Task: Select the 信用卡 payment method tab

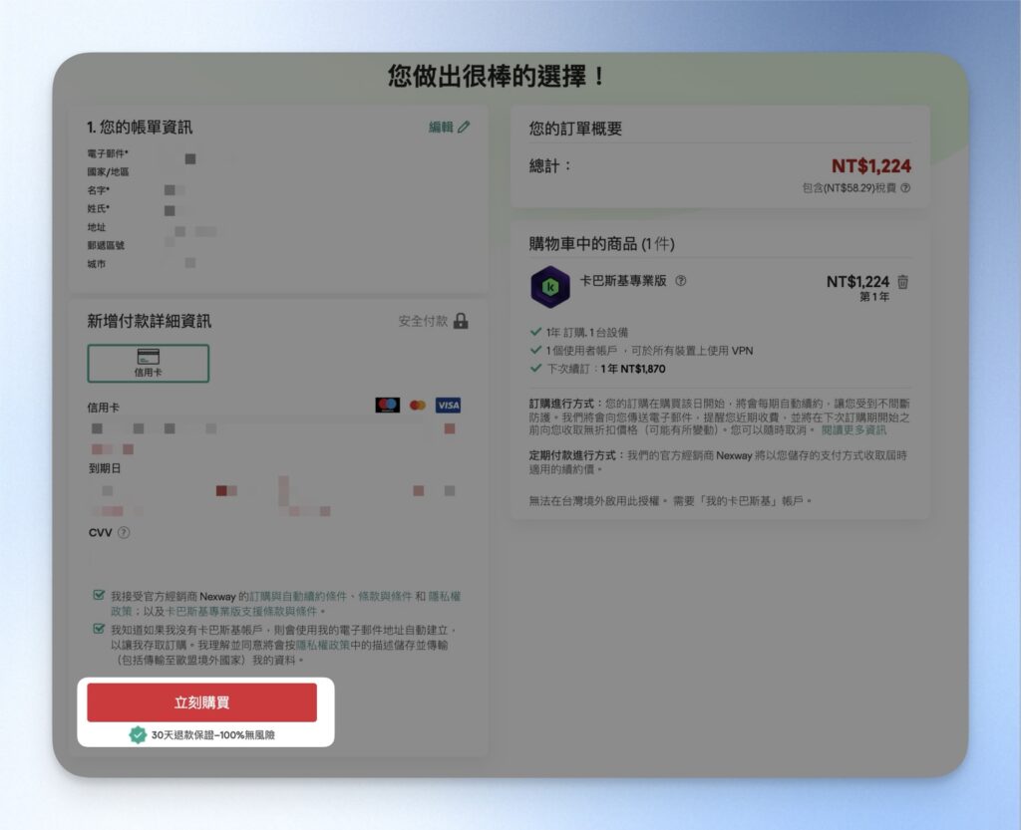Action: point(149,363)
